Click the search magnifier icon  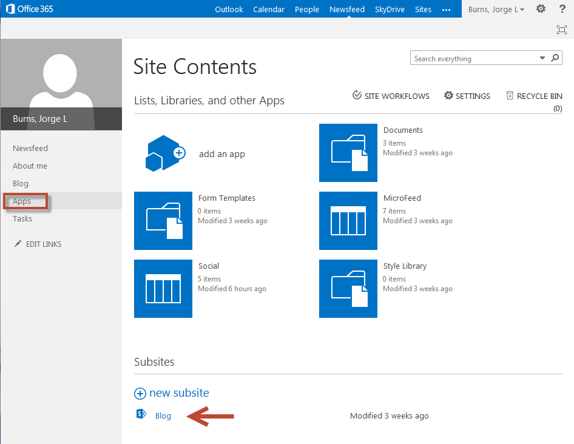pos(555,58)
